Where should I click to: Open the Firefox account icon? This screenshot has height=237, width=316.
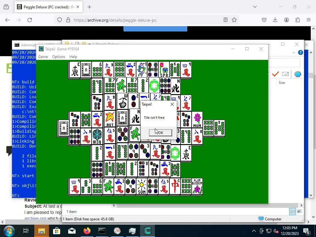[x=286, y=20]
